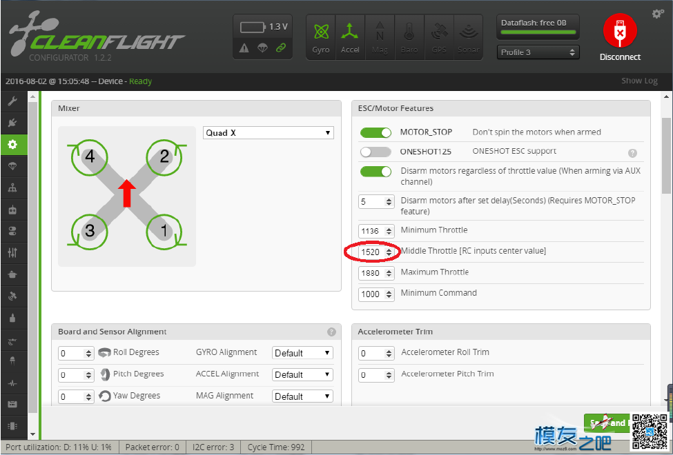Open help for Board and Sensor Alignment
This screenshot has height=455, width=673.
point(331,332)
